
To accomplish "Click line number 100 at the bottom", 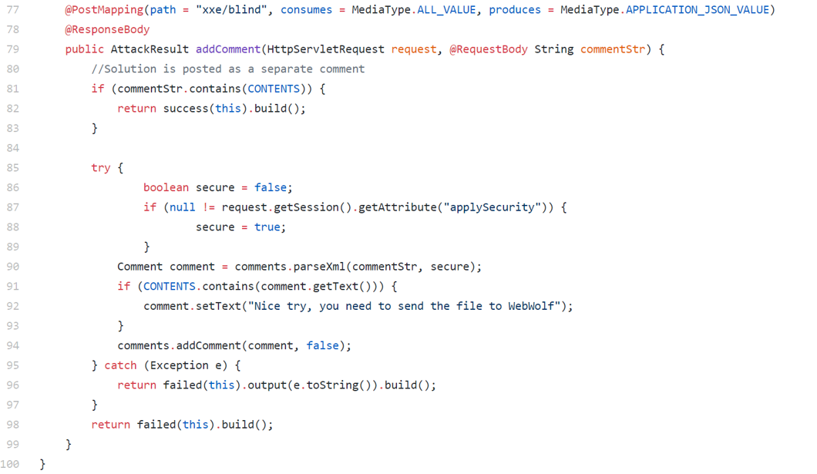I will coord(11,464).
